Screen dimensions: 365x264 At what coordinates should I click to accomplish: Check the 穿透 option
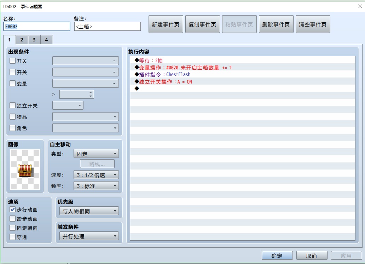coord(13,237)
